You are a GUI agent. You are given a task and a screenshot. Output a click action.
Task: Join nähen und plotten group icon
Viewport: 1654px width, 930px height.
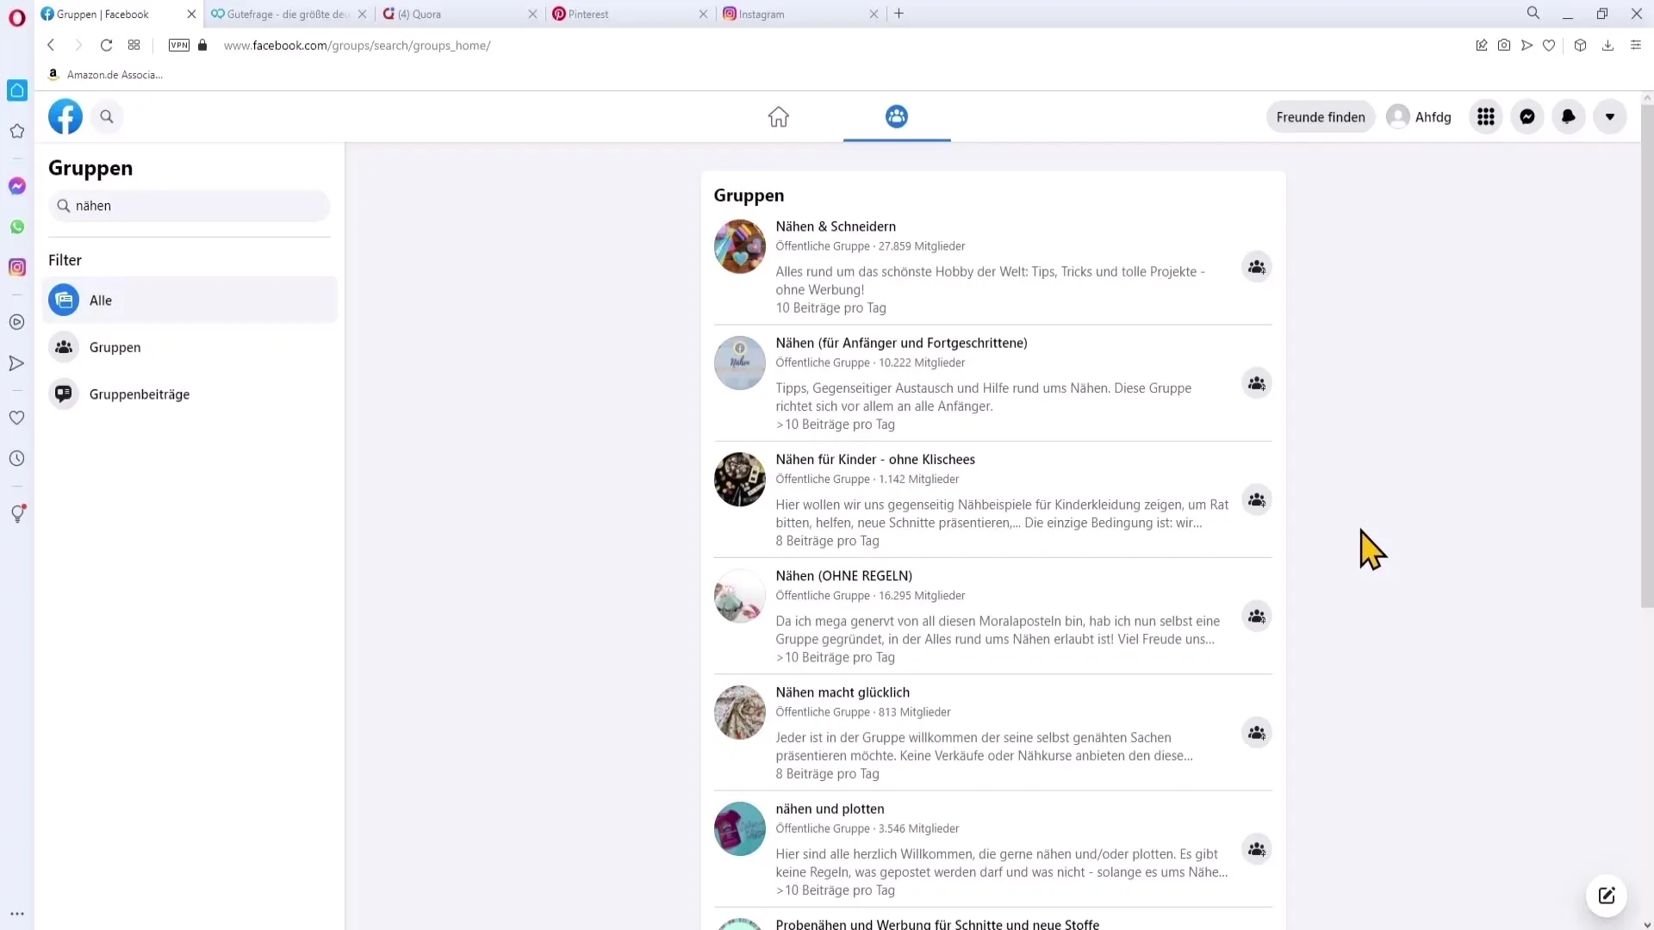point(1257,849)
